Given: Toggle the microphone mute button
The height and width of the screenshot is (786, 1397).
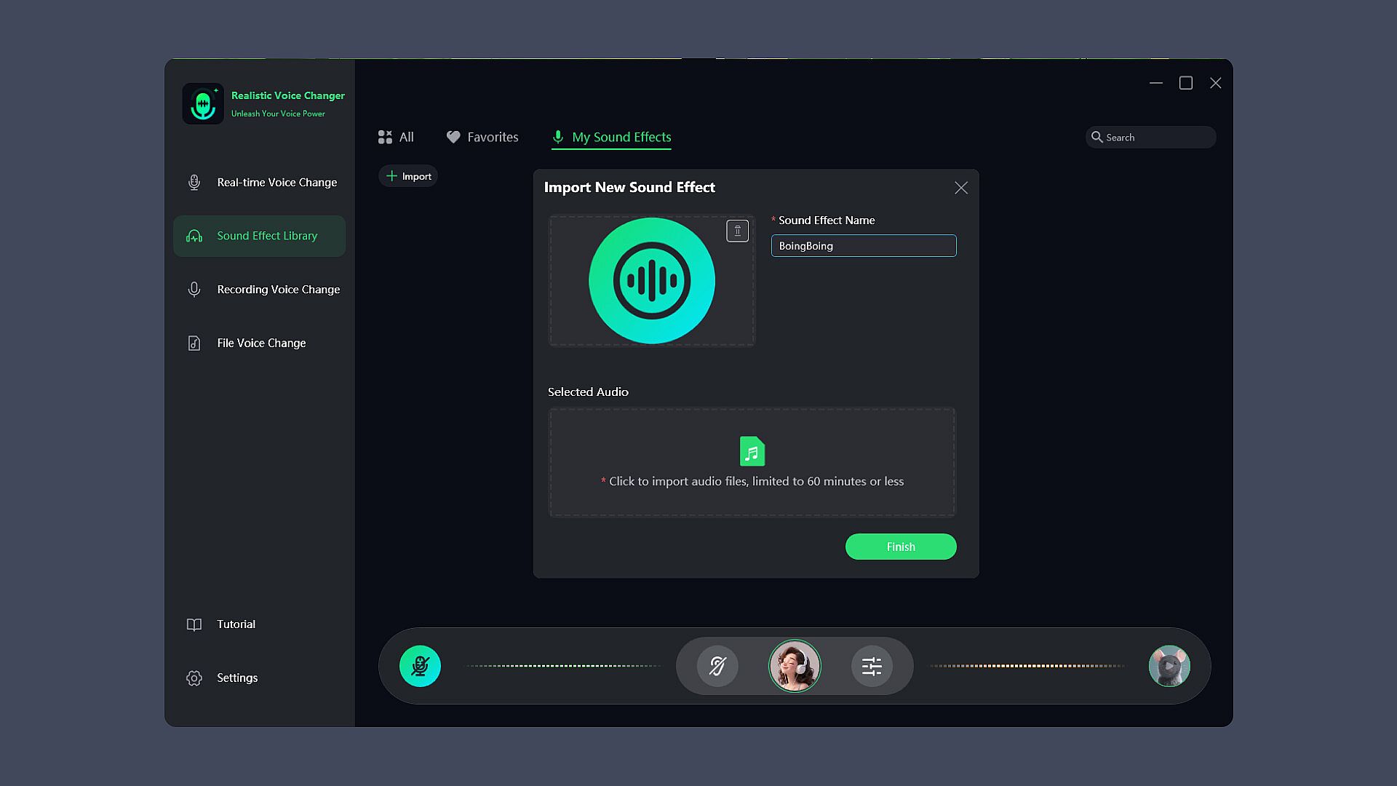Looking at the screenshot, I should [x=420, y=666].
